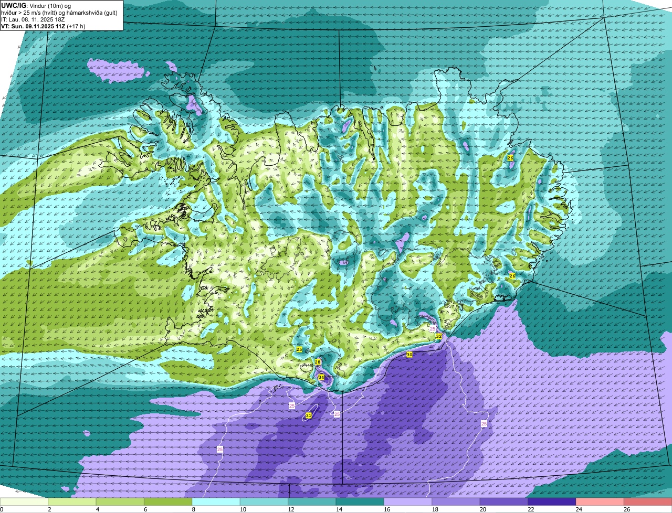Select the yellow 25 gust marker inland

tap(299, 349)
